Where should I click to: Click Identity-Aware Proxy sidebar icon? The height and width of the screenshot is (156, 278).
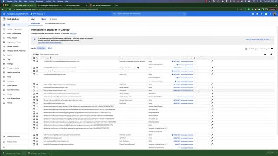click(x=4, y=72)
